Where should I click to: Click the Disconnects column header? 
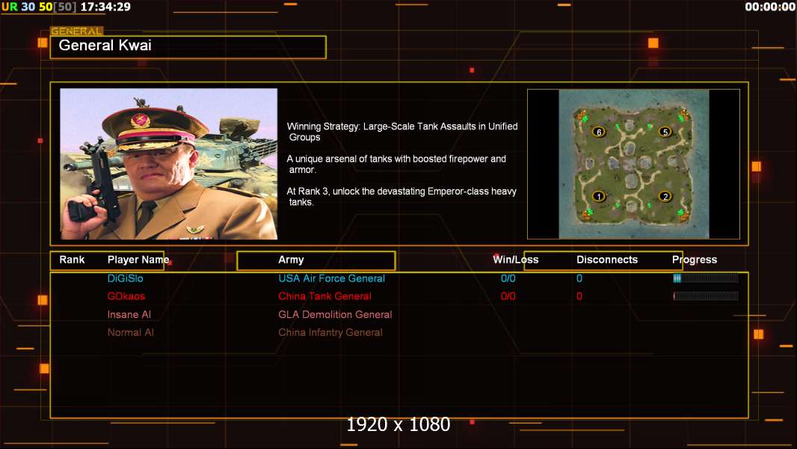pyautogui.click(x=607, y=260)
